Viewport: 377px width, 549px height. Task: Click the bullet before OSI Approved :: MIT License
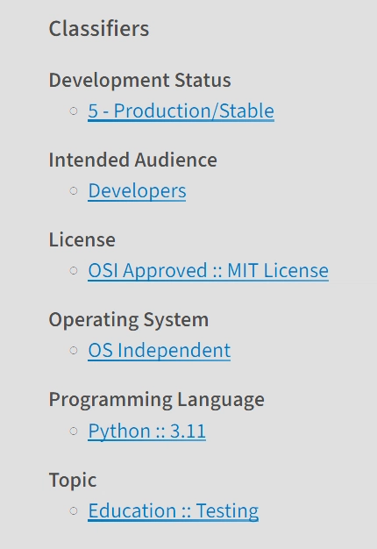click(74, 271)
